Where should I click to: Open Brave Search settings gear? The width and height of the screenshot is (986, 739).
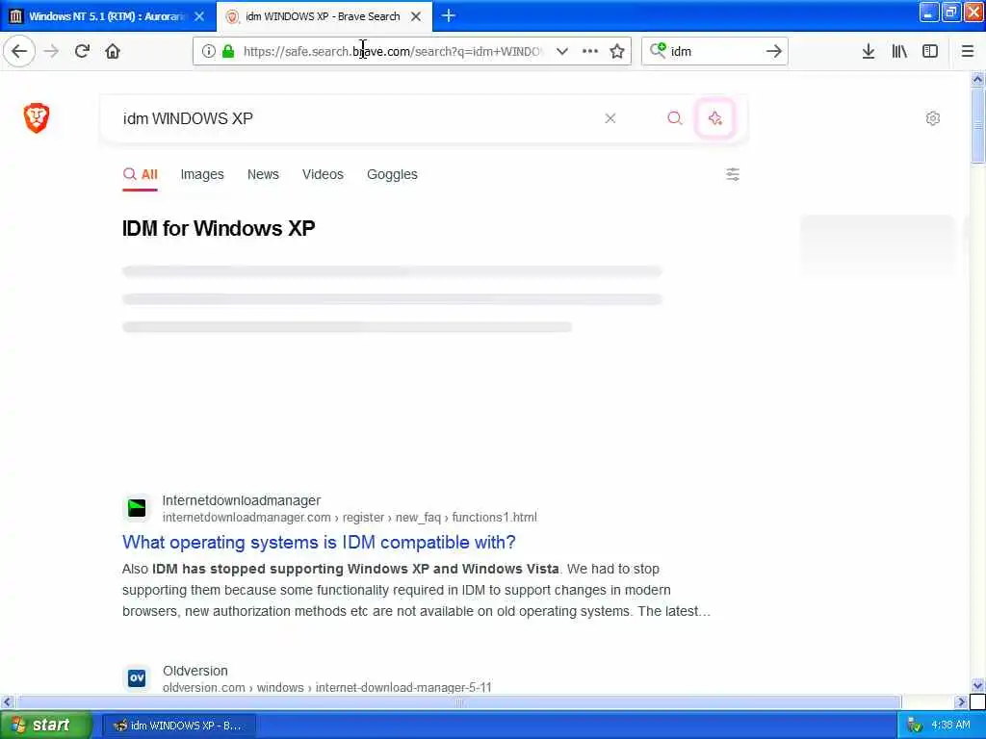932,118
